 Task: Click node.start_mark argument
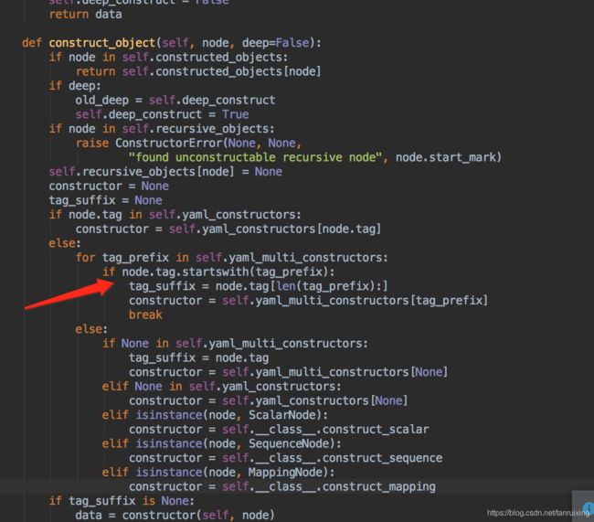coord(446,157)
